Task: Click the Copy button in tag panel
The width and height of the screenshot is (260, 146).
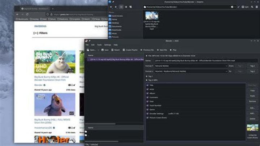Action: pyautogui.click(x=252, y=91)
